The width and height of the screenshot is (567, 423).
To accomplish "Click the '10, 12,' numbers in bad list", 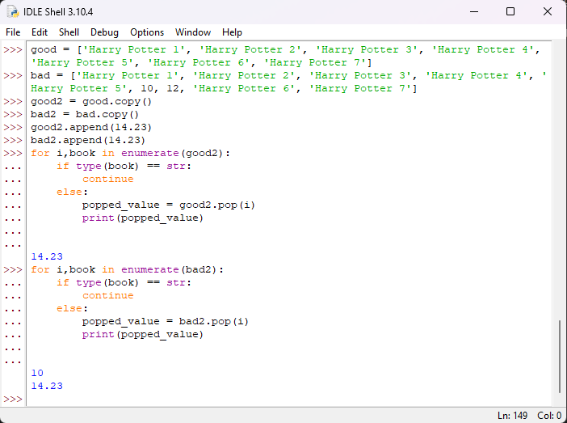I will click(162, 88).
